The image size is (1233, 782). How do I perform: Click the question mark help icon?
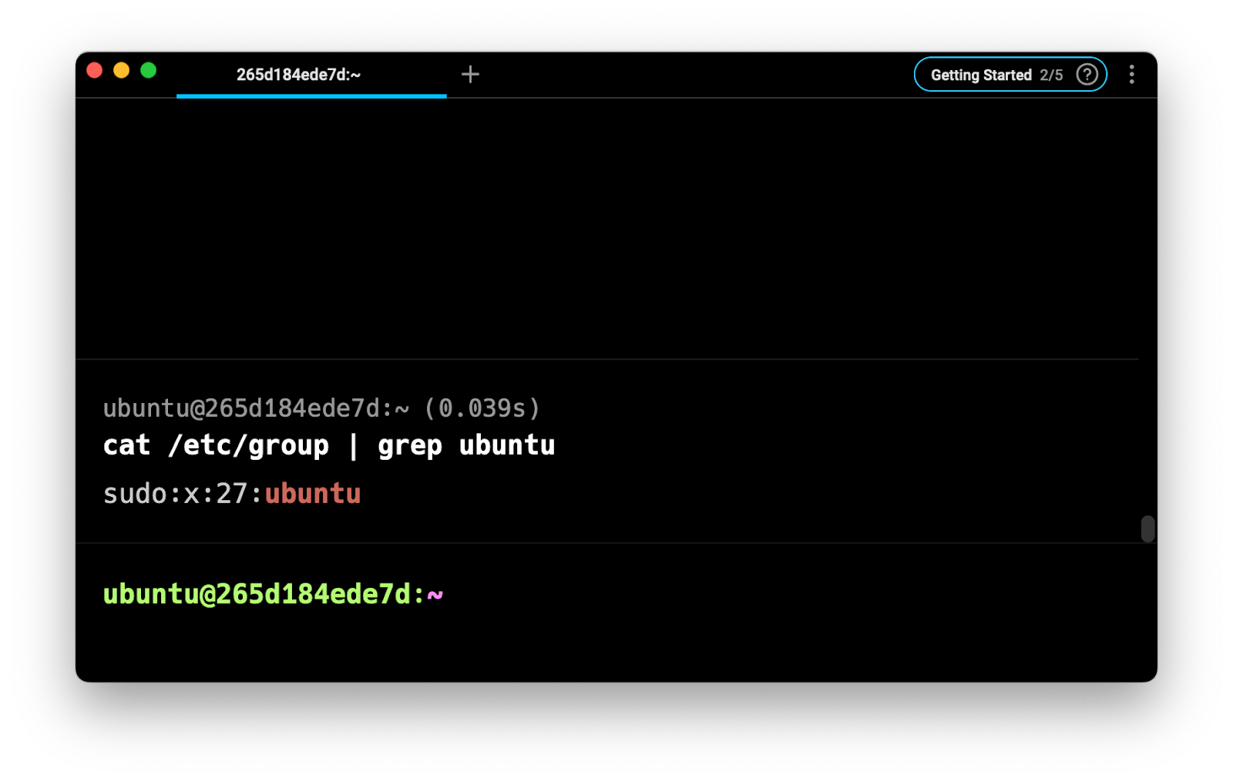pos(1087,75)
